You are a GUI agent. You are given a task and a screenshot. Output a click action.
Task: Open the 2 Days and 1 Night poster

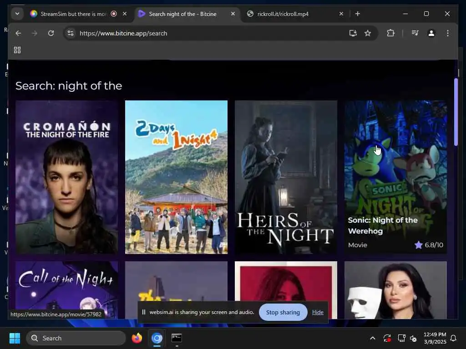pos(176,177)
